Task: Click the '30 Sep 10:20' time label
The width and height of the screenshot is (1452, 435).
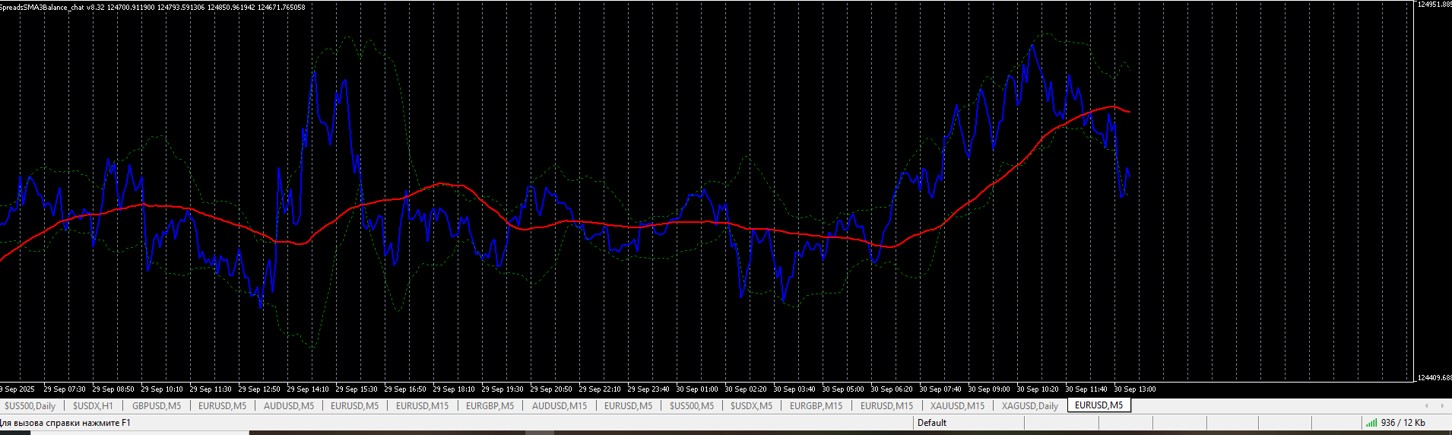Action: click(1038, 389)
